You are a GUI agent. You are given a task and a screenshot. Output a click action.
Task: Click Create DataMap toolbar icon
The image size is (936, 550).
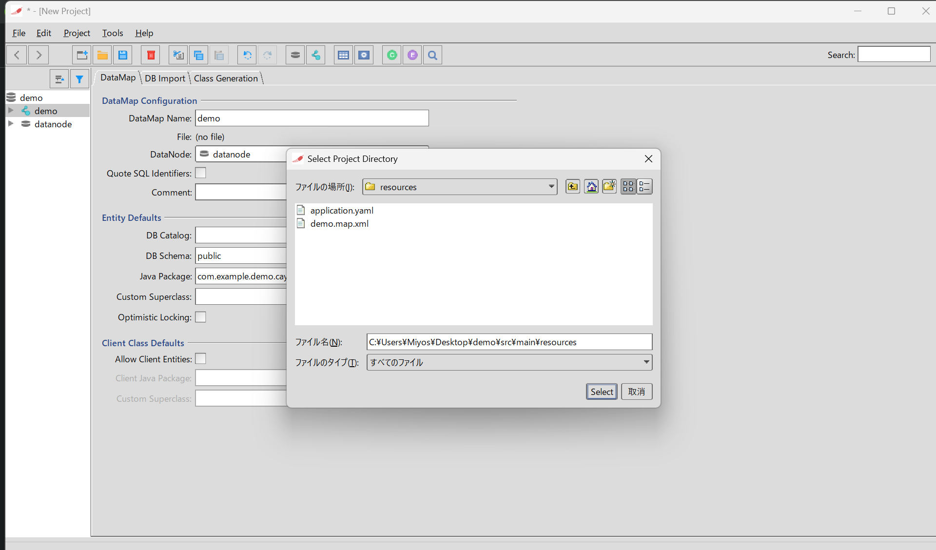[x=316, y=55]
